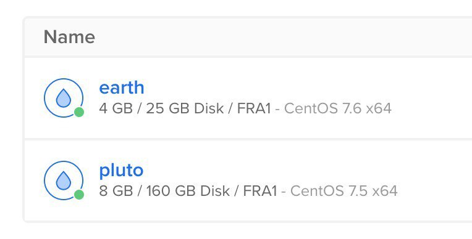
Task: Open the earth droplet link
Action: (122, 87)
